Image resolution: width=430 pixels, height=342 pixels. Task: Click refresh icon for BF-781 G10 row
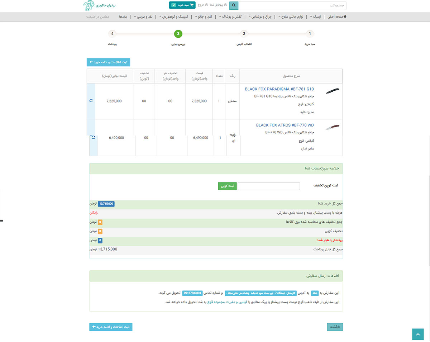(91, 101)
